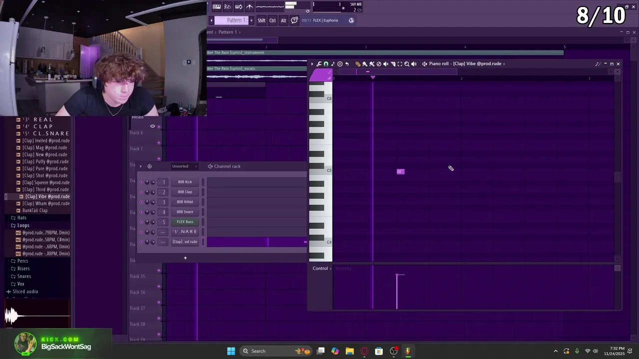This screenshot has width=639, height=359.
Task: Open FL Studio from the Windows taskbar
Action: pos(408,351)
